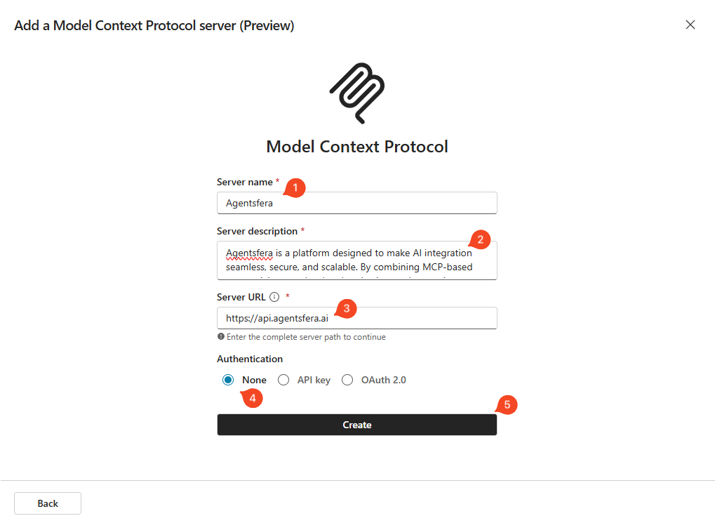Click the Model Context Protocol heading
The image size is (715, 523).
[357, 147]
